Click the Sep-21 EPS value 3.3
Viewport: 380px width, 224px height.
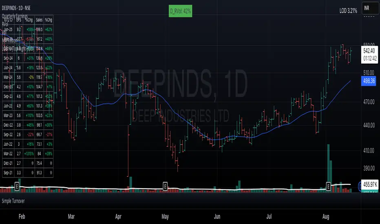[19, 173]
